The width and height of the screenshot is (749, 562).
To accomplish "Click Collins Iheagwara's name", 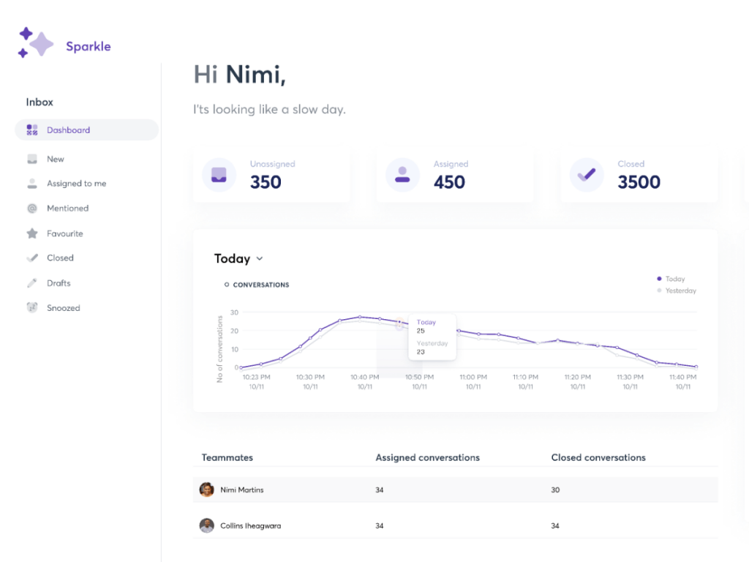I will pyautogui.click(x=250, y=525).
